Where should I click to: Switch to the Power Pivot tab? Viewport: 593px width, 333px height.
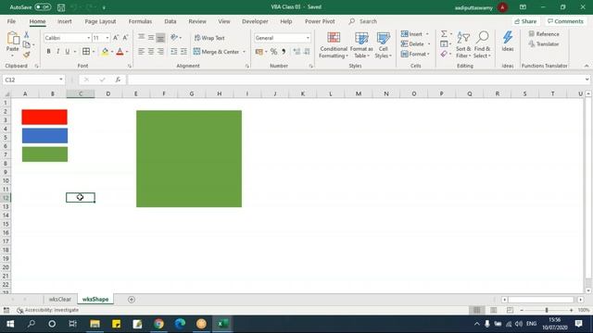(x=320, y=21)
